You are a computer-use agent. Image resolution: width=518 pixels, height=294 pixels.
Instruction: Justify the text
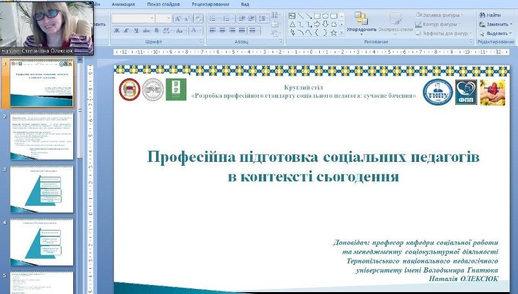pos(242,30)
